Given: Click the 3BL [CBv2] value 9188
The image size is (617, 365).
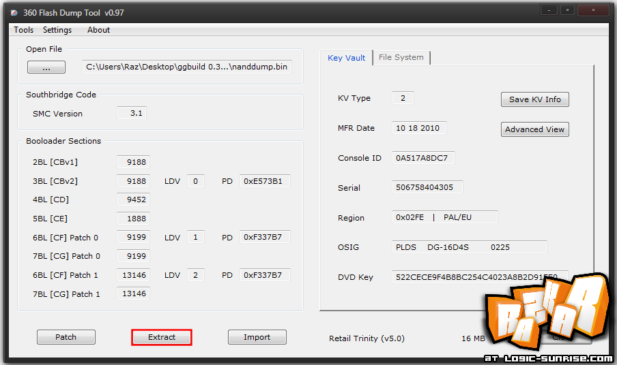Looking at the screenshot, I should pos(133,181).
